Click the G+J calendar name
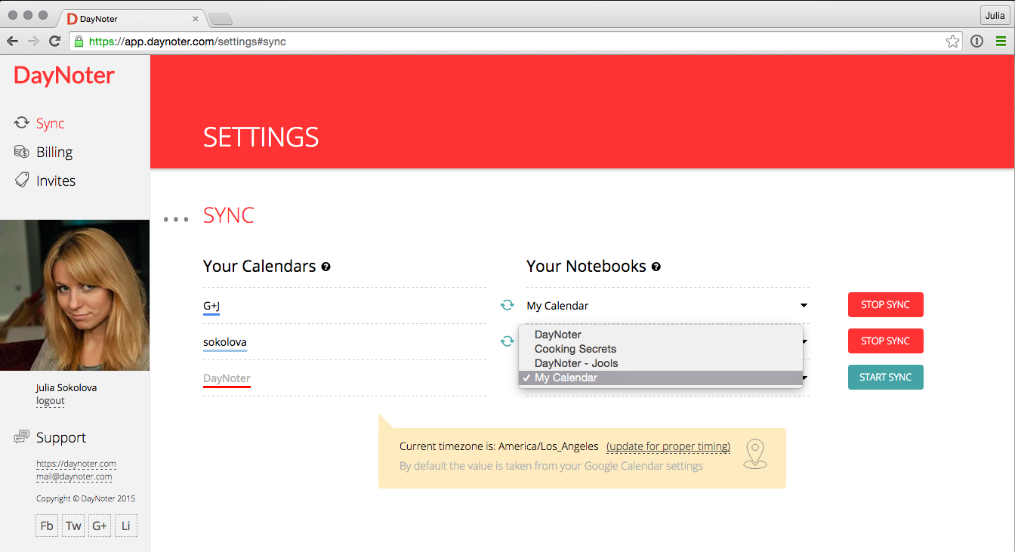 point(211,306)
